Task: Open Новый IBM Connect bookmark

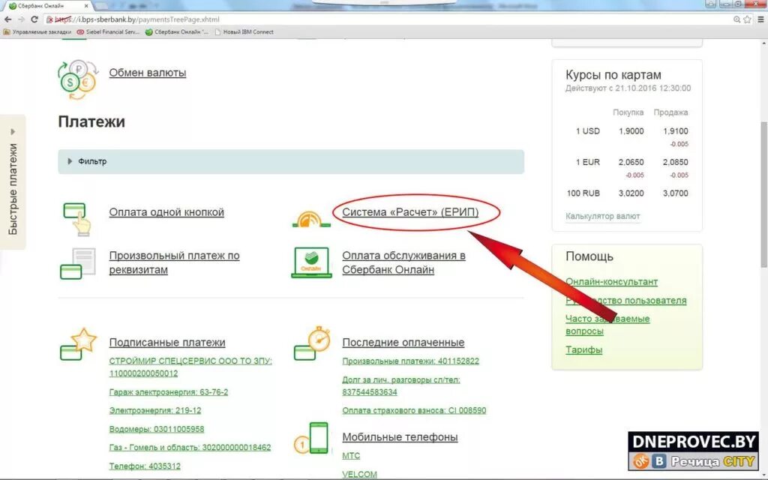Action: [x=244, y=31]
